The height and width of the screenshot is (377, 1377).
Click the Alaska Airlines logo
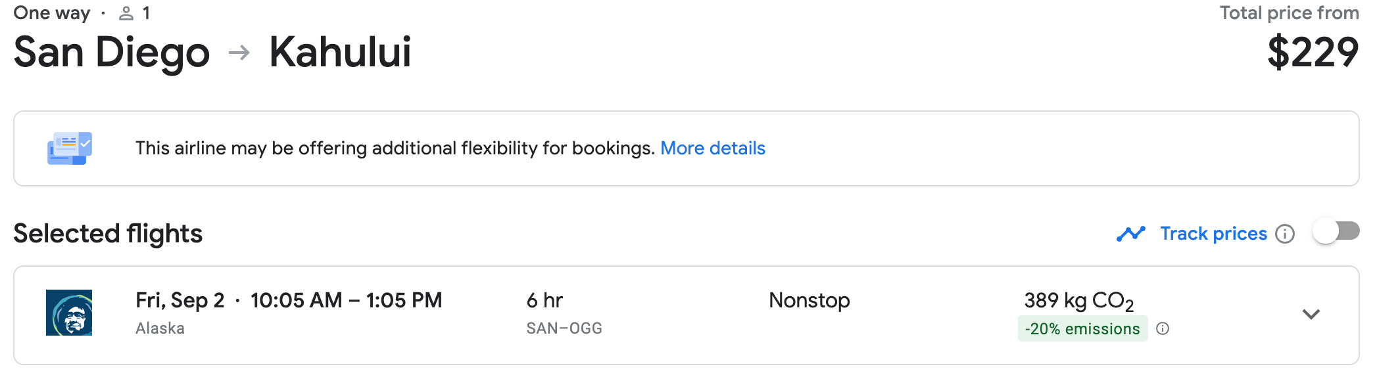[x=69, y=313]
